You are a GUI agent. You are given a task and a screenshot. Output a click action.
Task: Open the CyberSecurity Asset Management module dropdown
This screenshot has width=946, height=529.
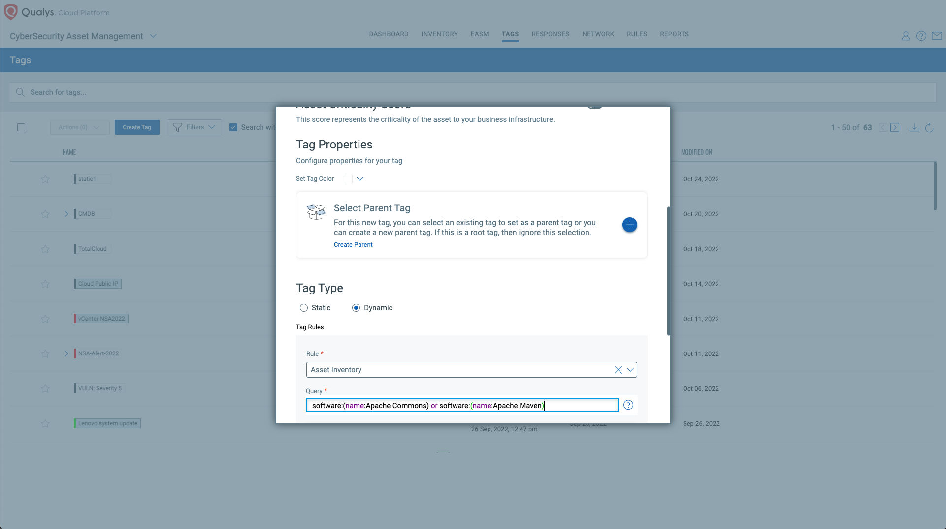point(153,36)
